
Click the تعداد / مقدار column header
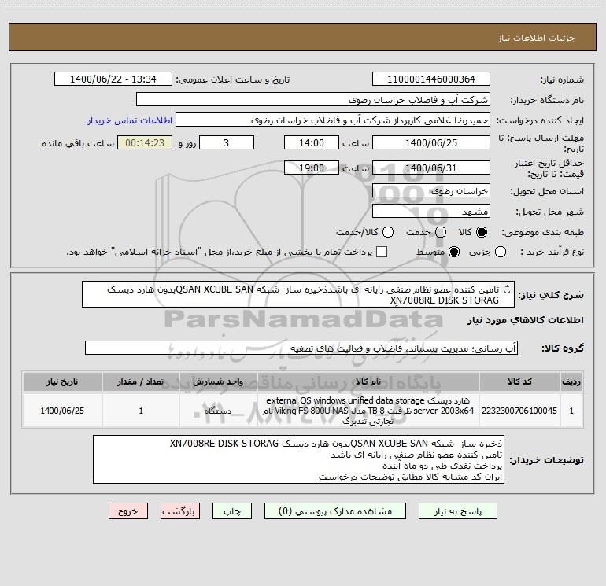(x=141, y=381)
